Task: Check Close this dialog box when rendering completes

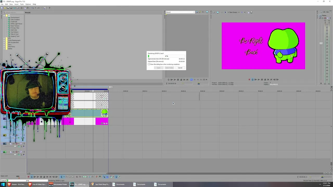Action: pyautogui.click(x=149, y=64)
